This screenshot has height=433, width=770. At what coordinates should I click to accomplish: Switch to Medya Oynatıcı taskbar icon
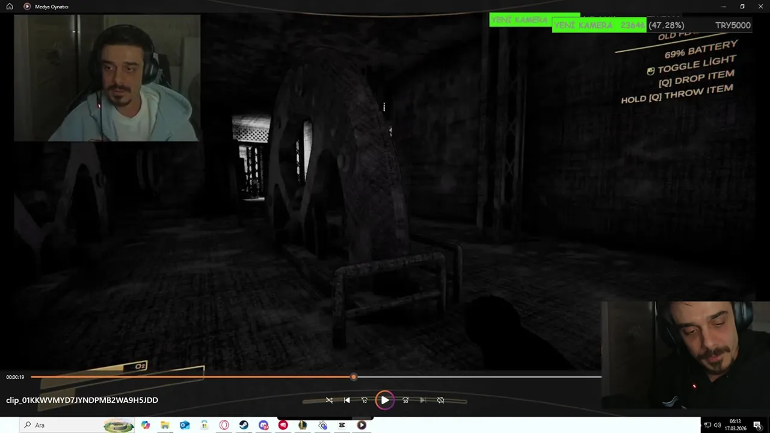point(362,425)
